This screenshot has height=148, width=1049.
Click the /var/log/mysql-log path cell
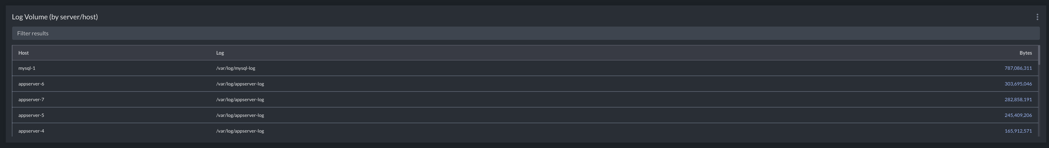(x=236, y=68)
